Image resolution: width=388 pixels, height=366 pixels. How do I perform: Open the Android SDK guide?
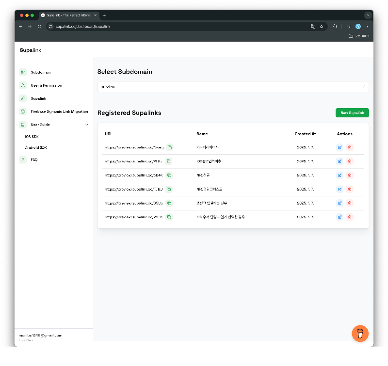click(x=36, y=148)
